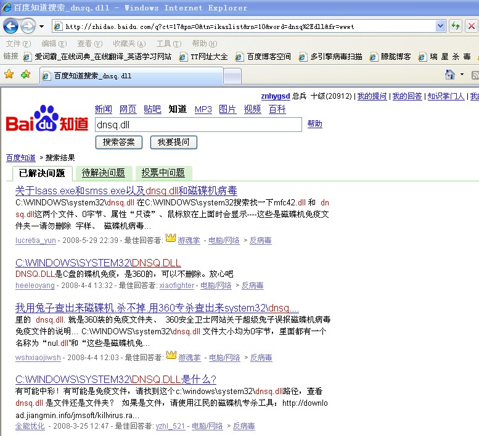Click the 帮助 link beside search box
This screenshot has height=436, width=479.
click(x=314, y=124)
